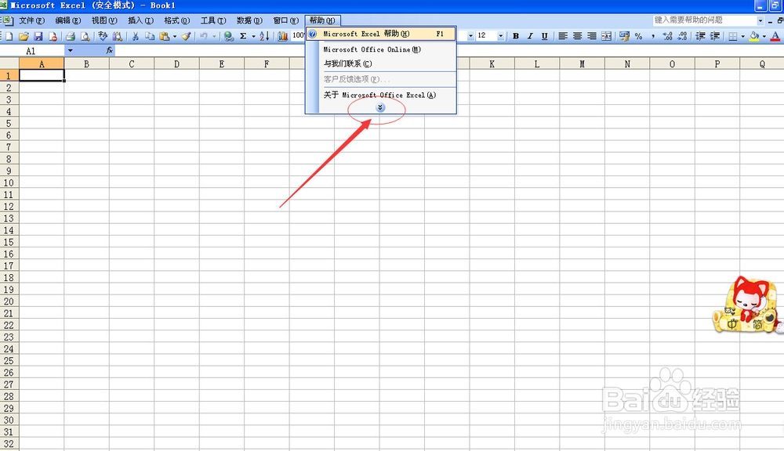
Task: Insert a hyperlink via globe icon
Action: [x=228, y=36]
